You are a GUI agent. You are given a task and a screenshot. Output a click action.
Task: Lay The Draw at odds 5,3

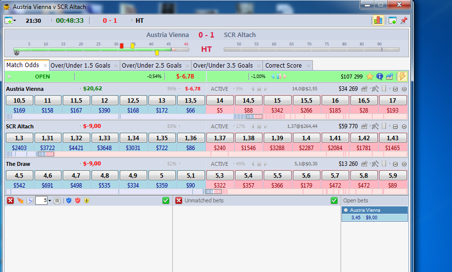point(220,175)
